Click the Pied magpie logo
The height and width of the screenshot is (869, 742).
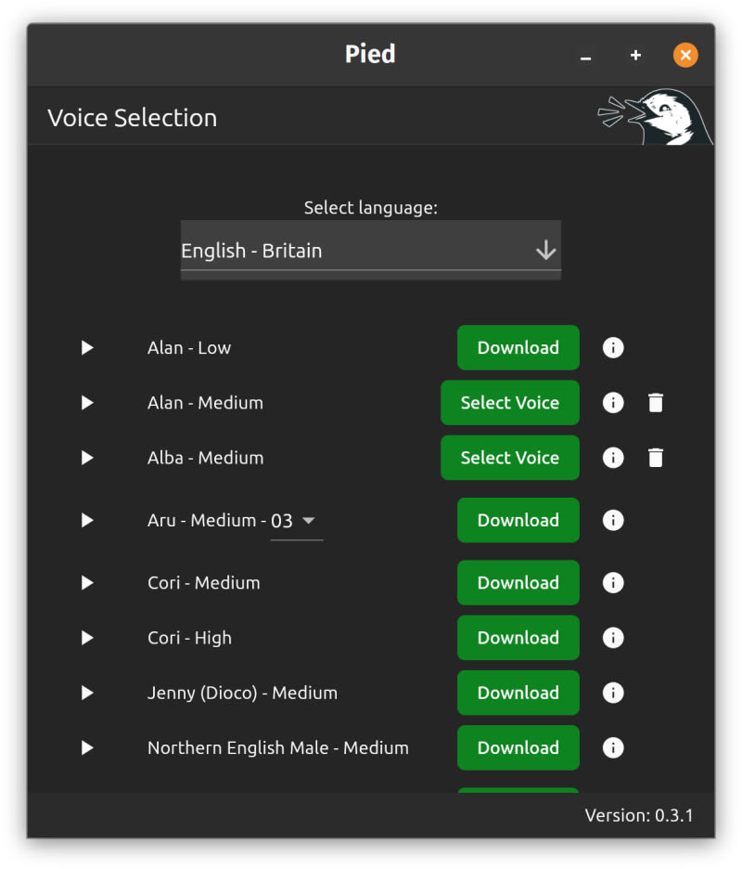[657, 117]
